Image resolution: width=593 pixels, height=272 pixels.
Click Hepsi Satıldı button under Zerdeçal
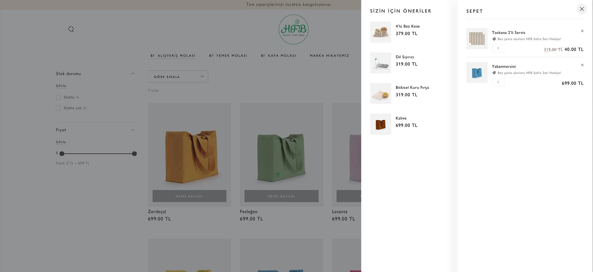189,196
